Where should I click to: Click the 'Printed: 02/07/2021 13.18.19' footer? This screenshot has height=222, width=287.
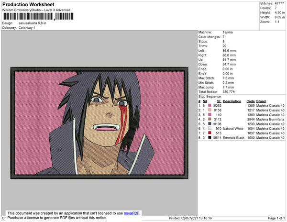pos(190,218)
